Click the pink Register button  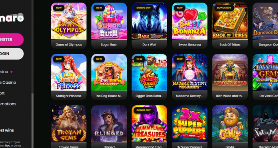pos(10,39)
